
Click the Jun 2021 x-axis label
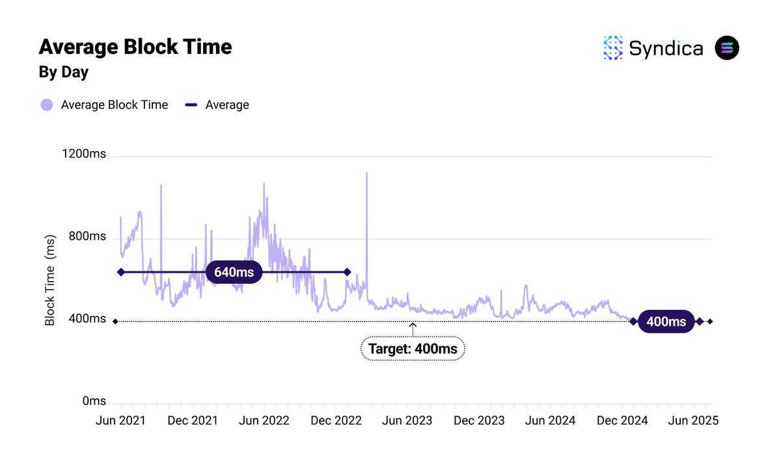(120, 420)
